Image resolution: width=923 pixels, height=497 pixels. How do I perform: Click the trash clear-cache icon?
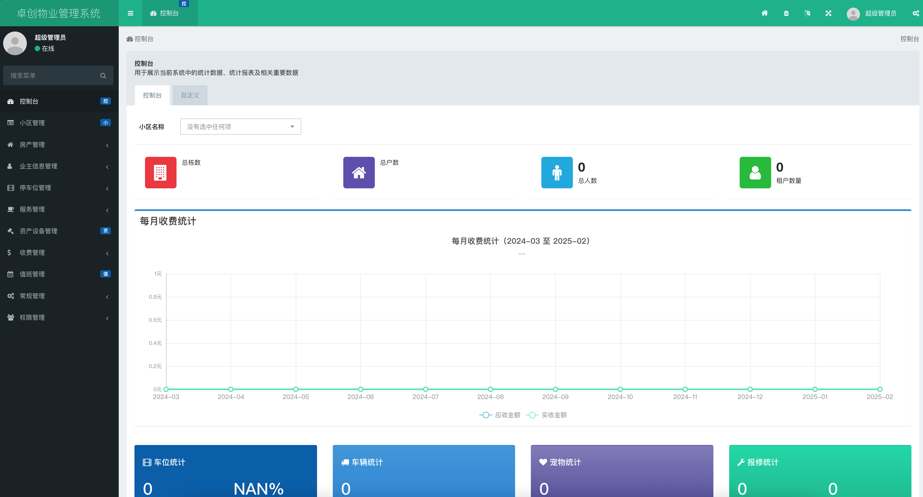pyautogui.click(x=786, y=13)
